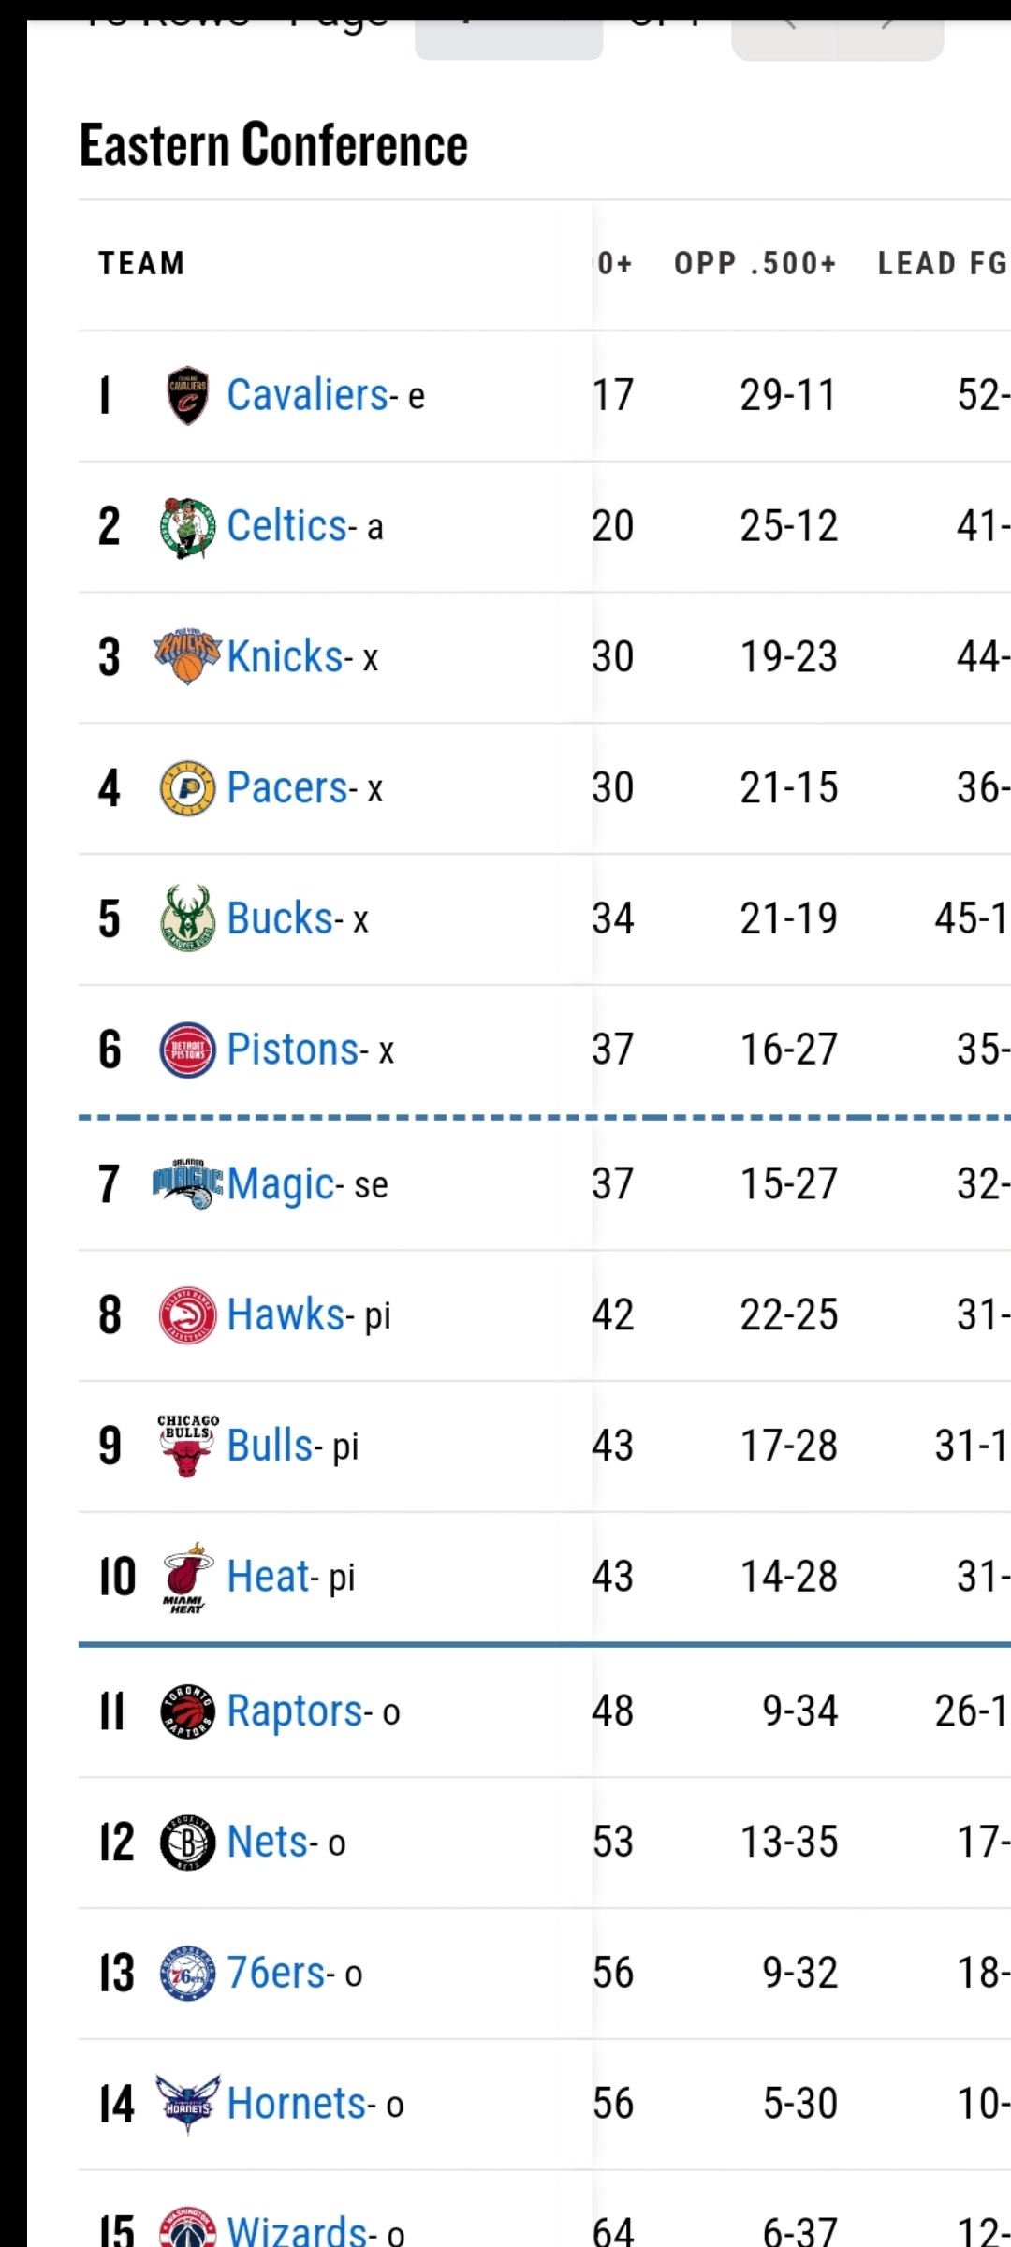Viewport: 1011px width, 2247px height.
Task: Open the Celtics team link
Action: (x=287, y=526)
